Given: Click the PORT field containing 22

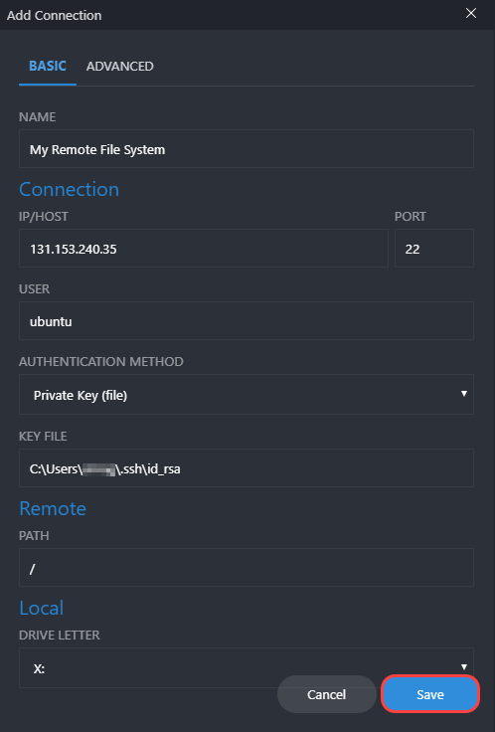Looking at the screenshot, I should click(x=434, y=248).
